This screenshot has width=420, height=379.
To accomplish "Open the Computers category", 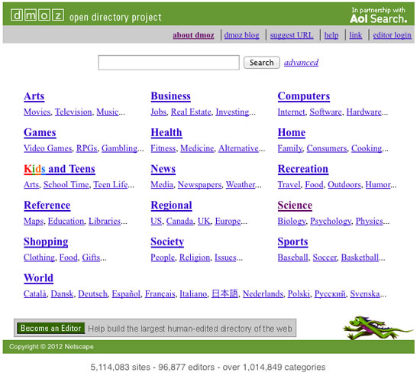I will pyautogui.click(x=304, y=96).
